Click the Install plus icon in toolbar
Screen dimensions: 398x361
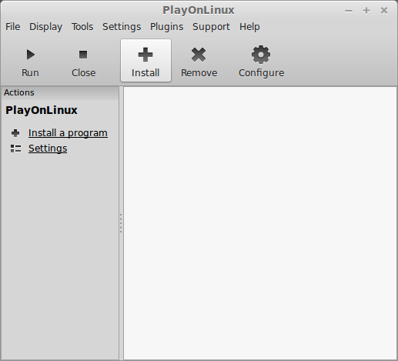(145, 55)
